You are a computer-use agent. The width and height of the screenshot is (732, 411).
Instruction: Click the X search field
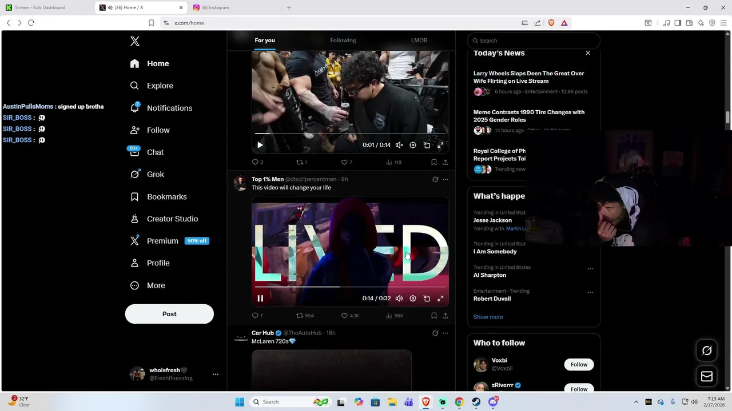pyautogui.click(x=534, y=41)
